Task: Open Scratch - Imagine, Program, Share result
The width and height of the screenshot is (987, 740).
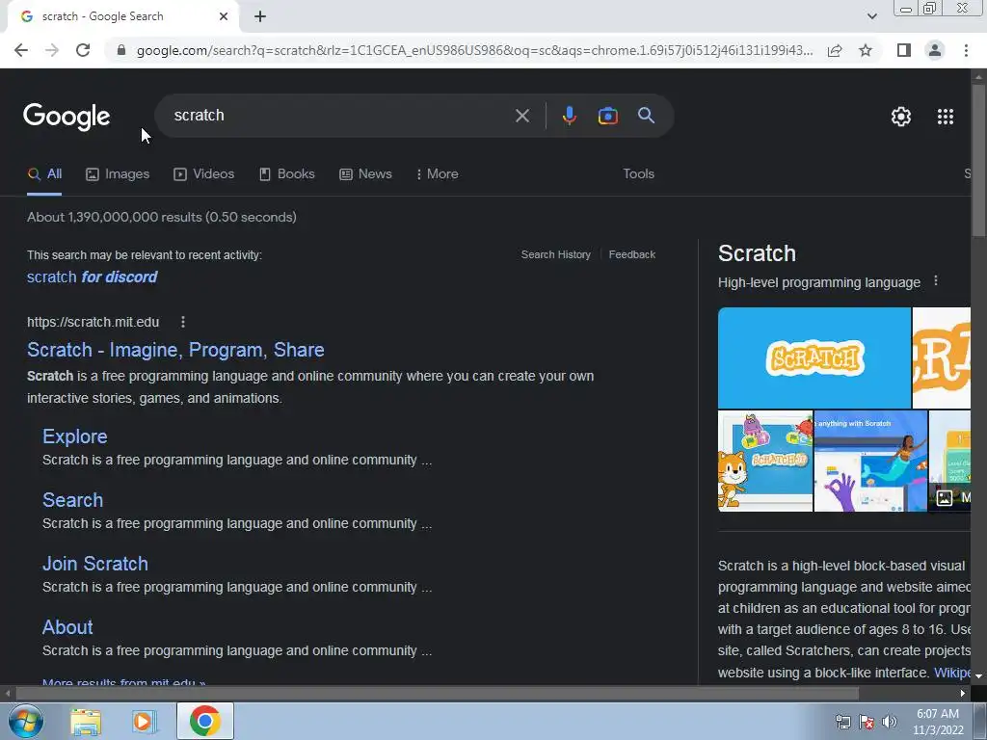Action: pyautogui.click(x=175, y=350)
